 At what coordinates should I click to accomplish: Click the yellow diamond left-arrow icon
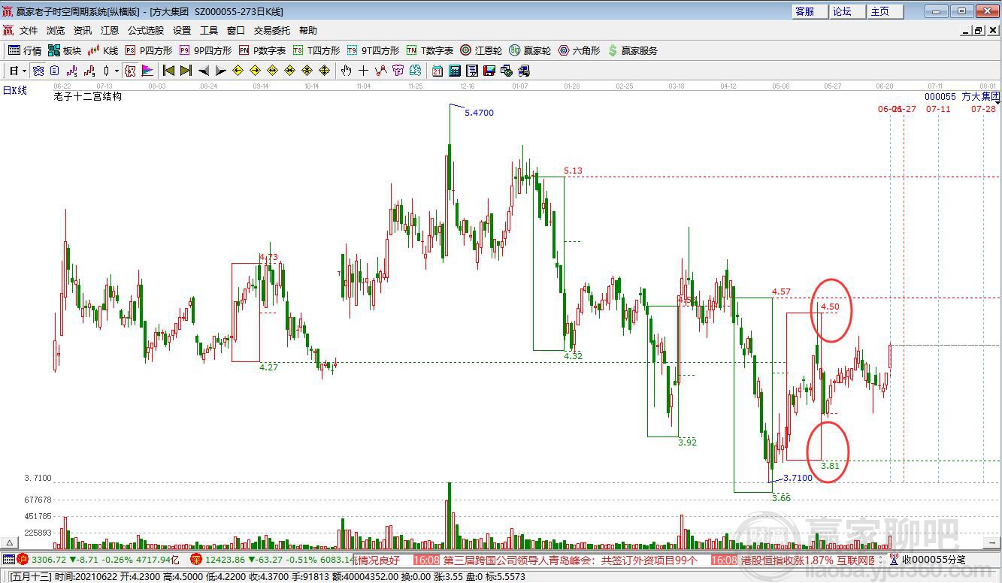[x=238, y=71]
